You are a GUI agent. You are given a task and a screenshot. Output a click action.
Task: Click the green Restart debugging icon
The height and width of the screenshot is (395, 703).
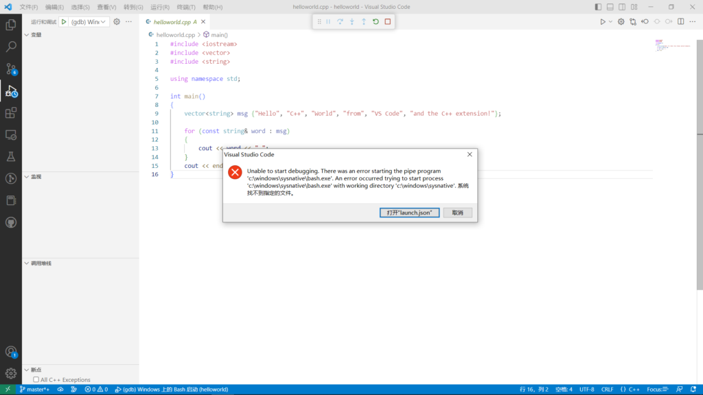click(x=376, y=22)
